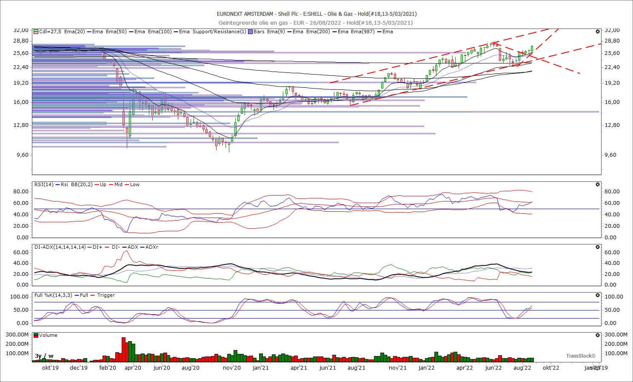
Task: Click the aug'21 date label
Action: point(356,368)
